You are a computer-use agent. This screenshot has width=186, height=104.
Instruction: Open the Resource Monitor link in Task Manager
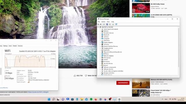click(4, 88)
